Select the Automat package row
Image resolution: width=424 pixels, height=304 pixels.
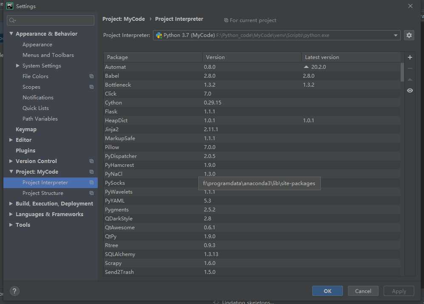pos(252,67)
